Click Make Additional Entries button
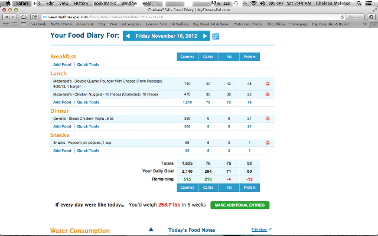Image resolution: width=378 pixels, height=236 pixels. [240, 205]
